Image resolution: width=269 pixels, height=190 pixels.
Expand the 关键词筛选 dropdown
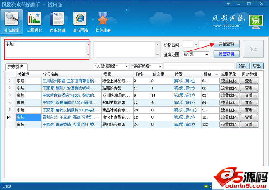[127, 66]
